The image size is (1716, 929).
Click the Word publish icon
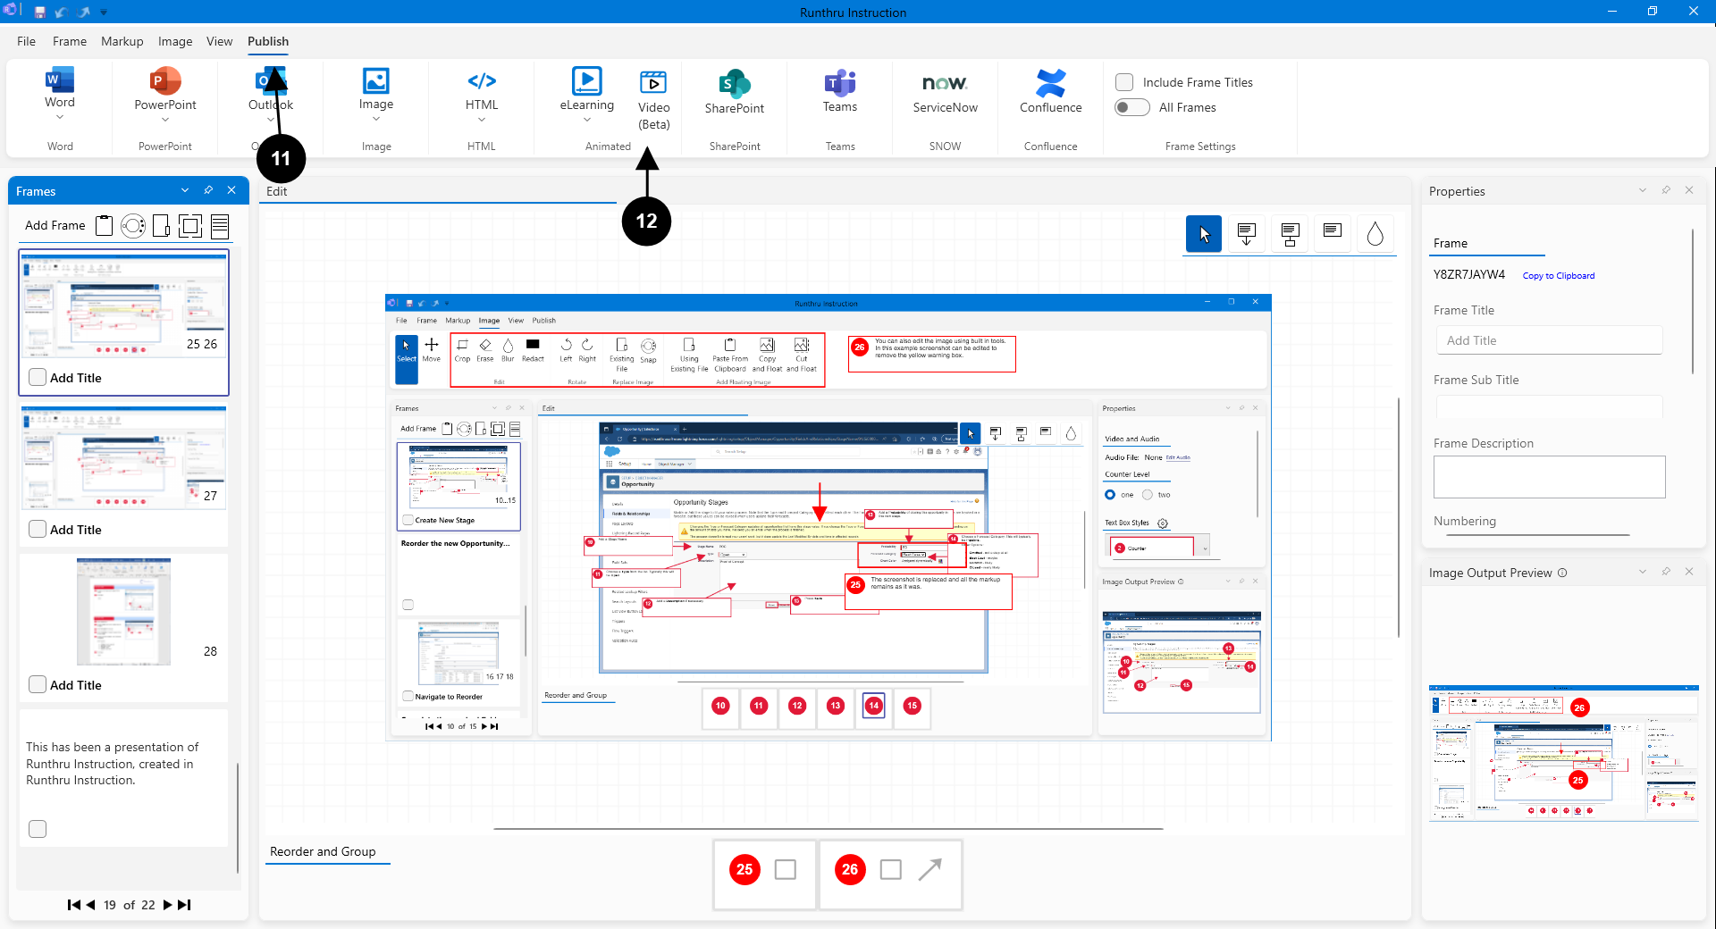[x=60, y=81]
